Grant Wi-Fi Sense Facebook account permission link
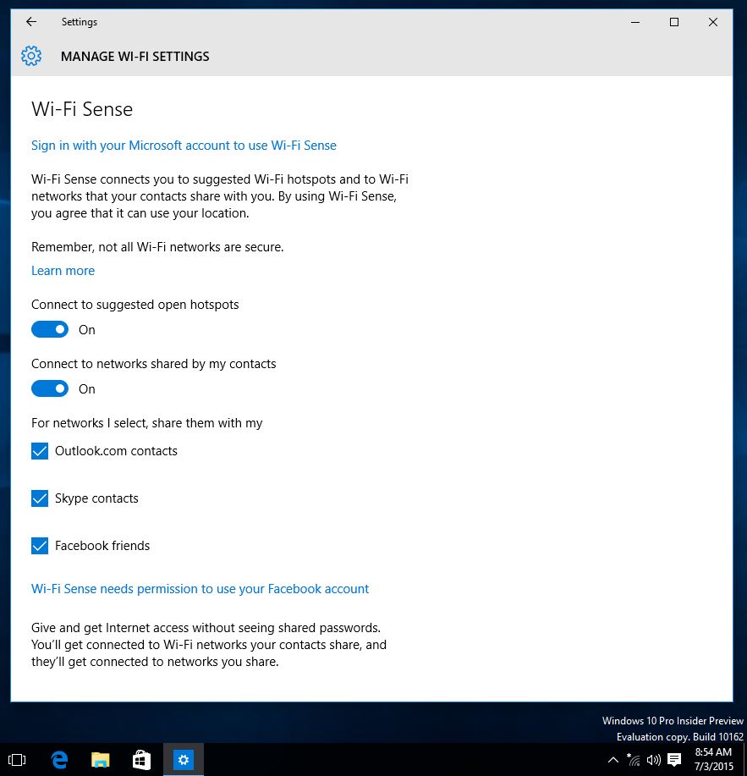The height and width of the screenshot is (776, 747). (200, 589)
